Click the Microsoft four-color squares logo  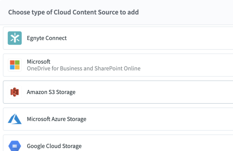(x=15, y=65)
